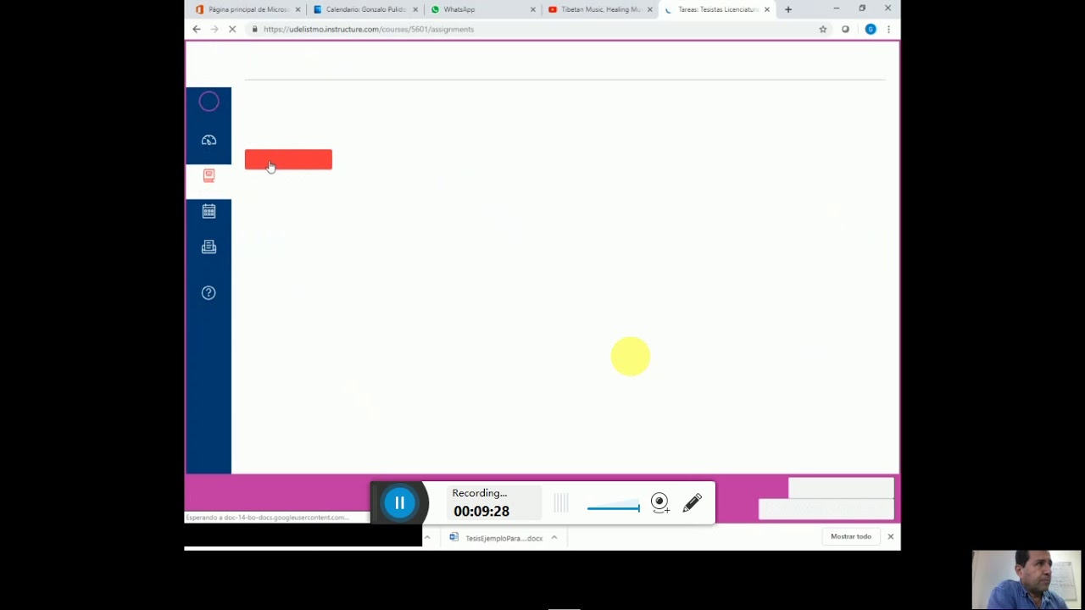Click the red button on the assignments page
This screenshot has width=1085, height=610.
pos(288,159)
